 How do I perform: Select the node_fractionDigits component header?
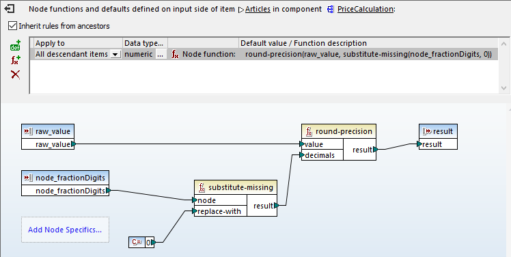point(65,178)
